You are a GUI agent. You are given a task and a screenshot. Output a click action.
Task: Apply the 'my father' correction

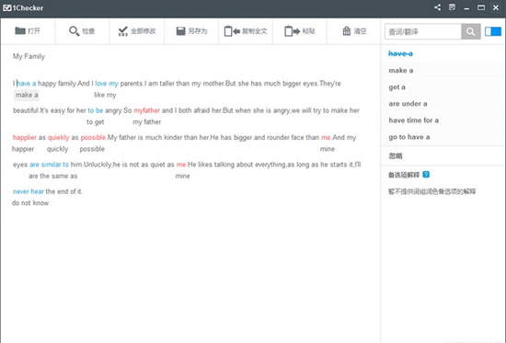click(147, 122)
